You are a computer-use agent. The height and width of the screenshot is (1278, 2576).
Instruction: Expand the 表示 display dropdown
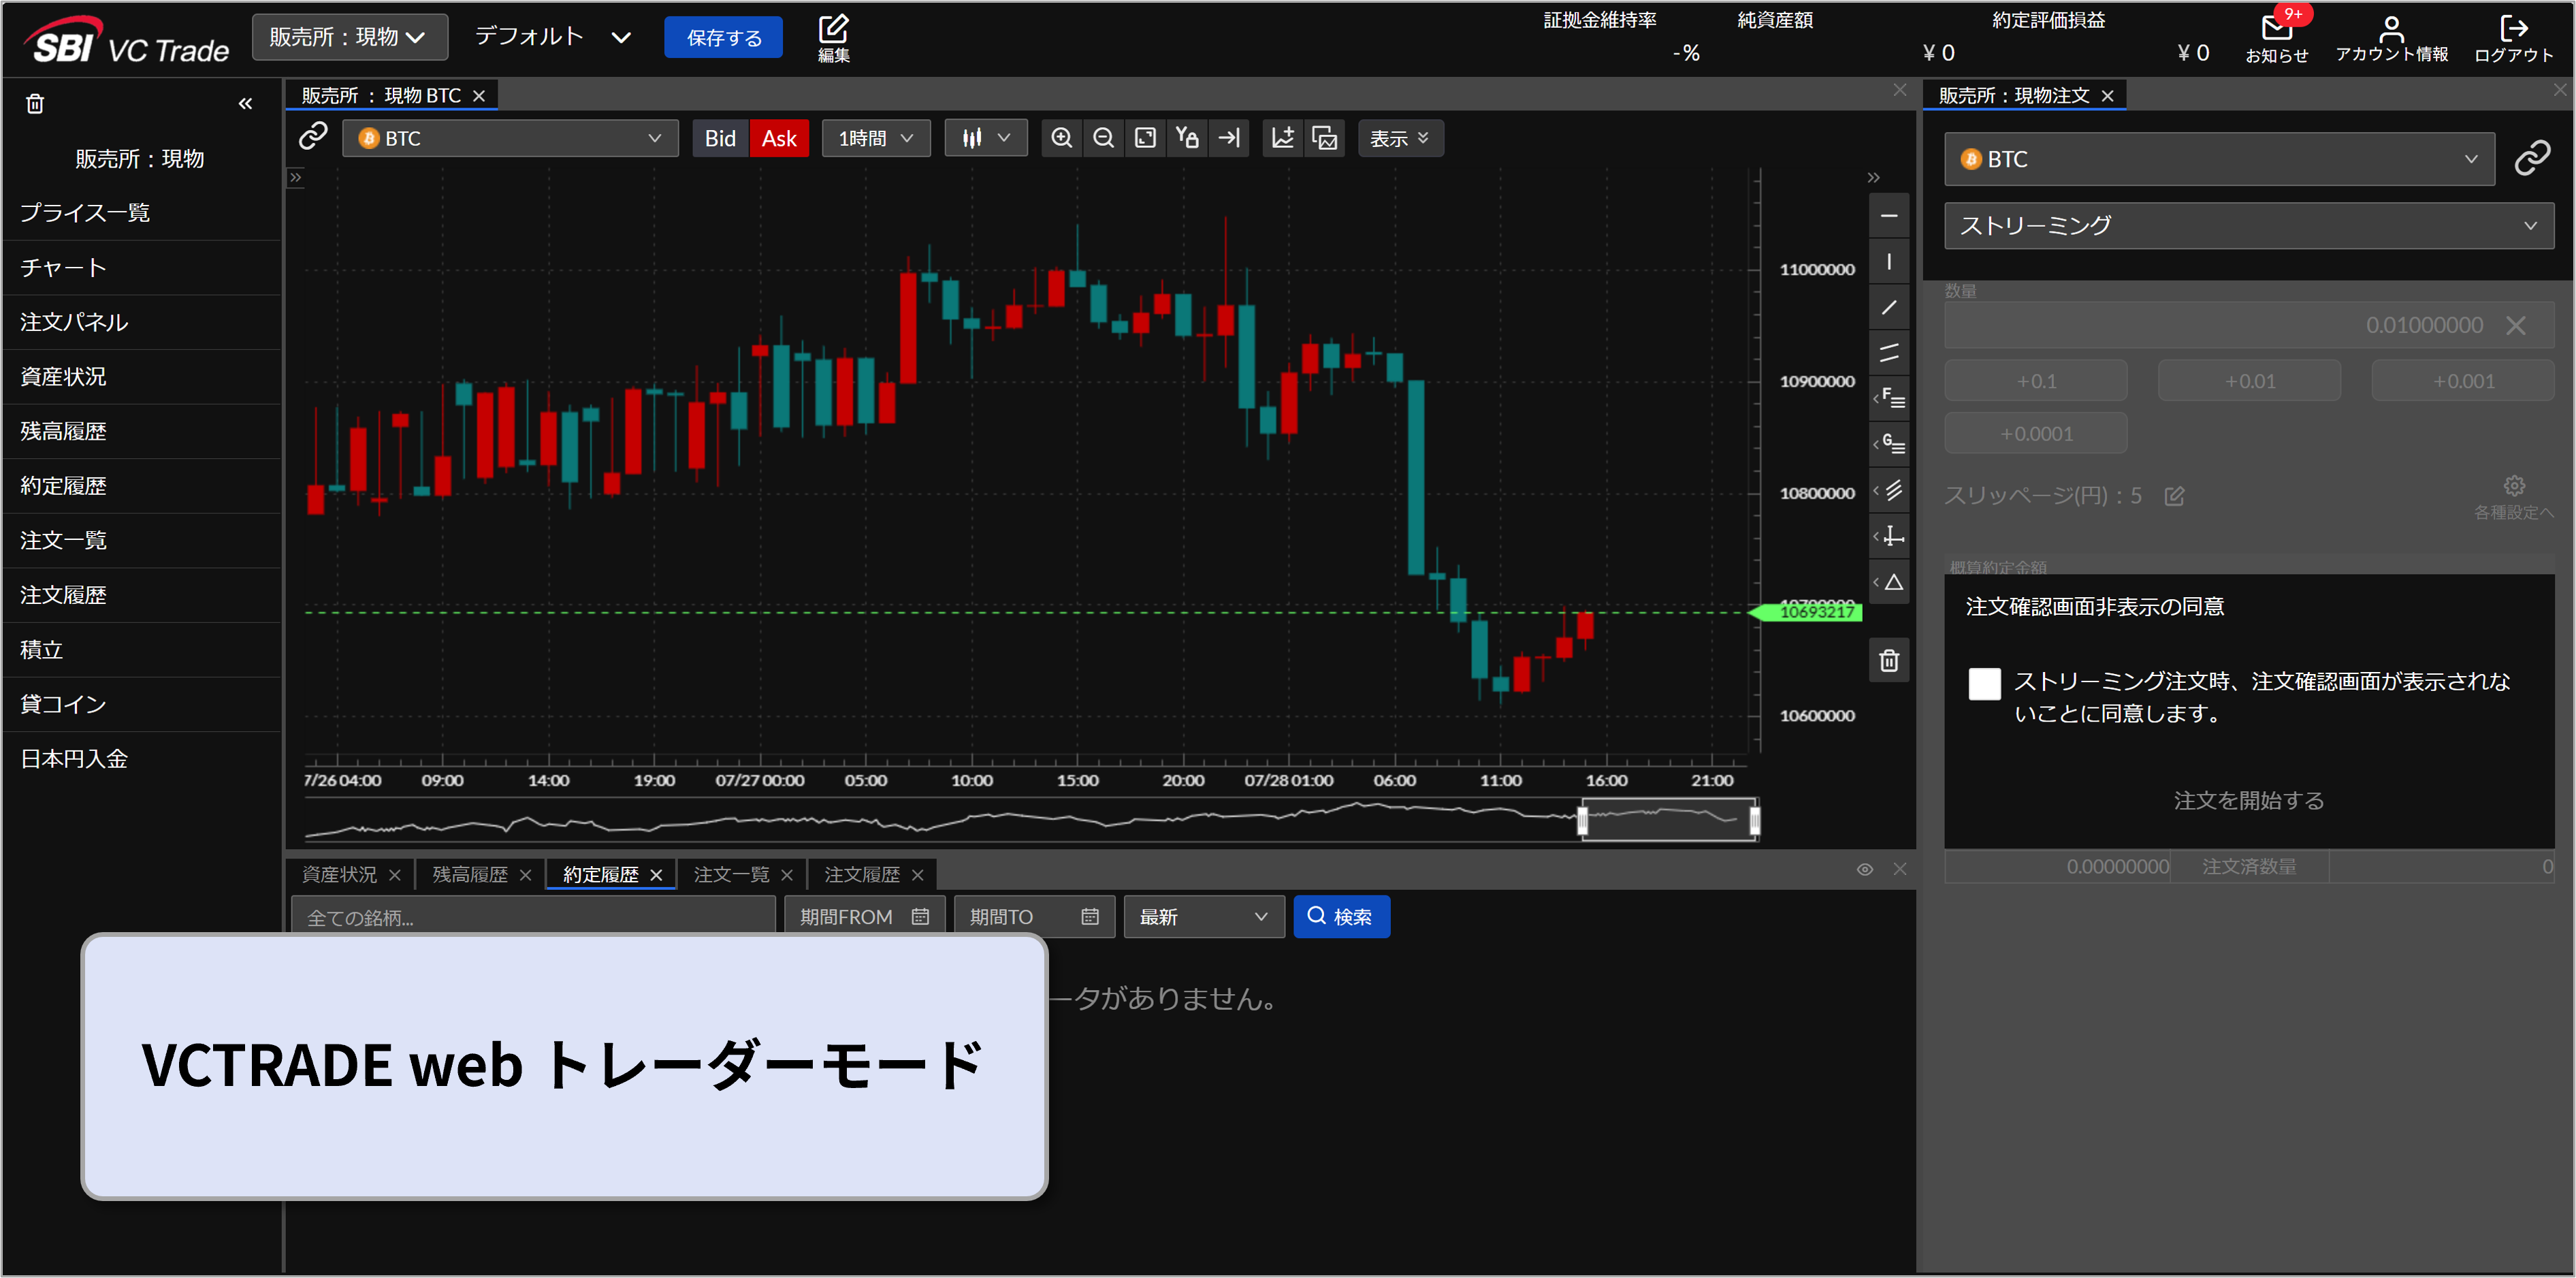coord(1400,138)
